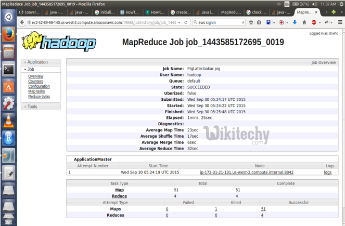
Task: Expand the Tools section in sidebar
Action: (x=32, y=107)
